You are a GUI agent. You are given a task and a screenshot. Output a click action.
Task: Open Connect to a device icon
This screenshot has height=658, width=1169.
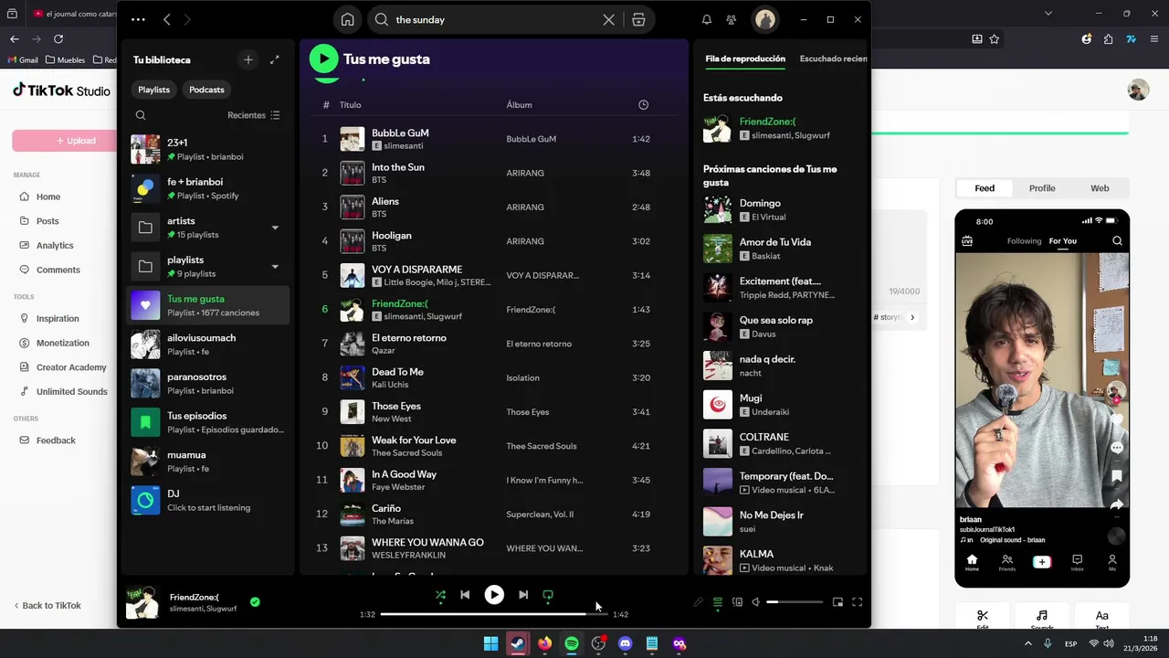coord(737,602)
